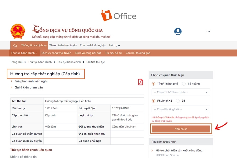Select Sở radio button

click(178, 101)
